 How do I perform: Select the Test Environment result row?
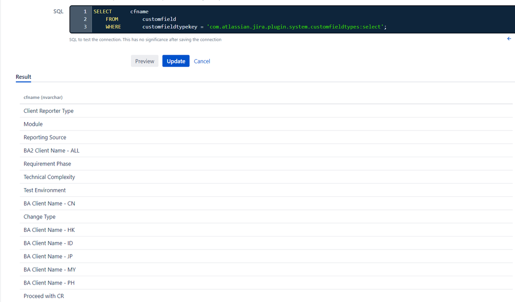click(x=44, y=190)
